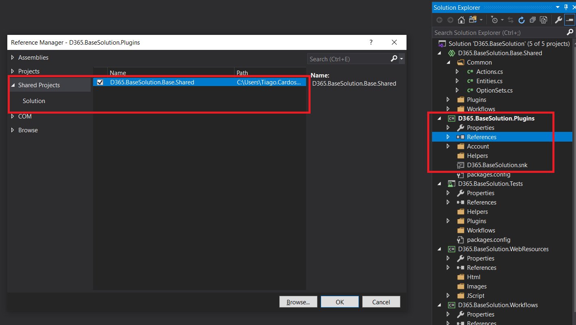
Task: Expand the Assemblies category
Action: point(13,58)
